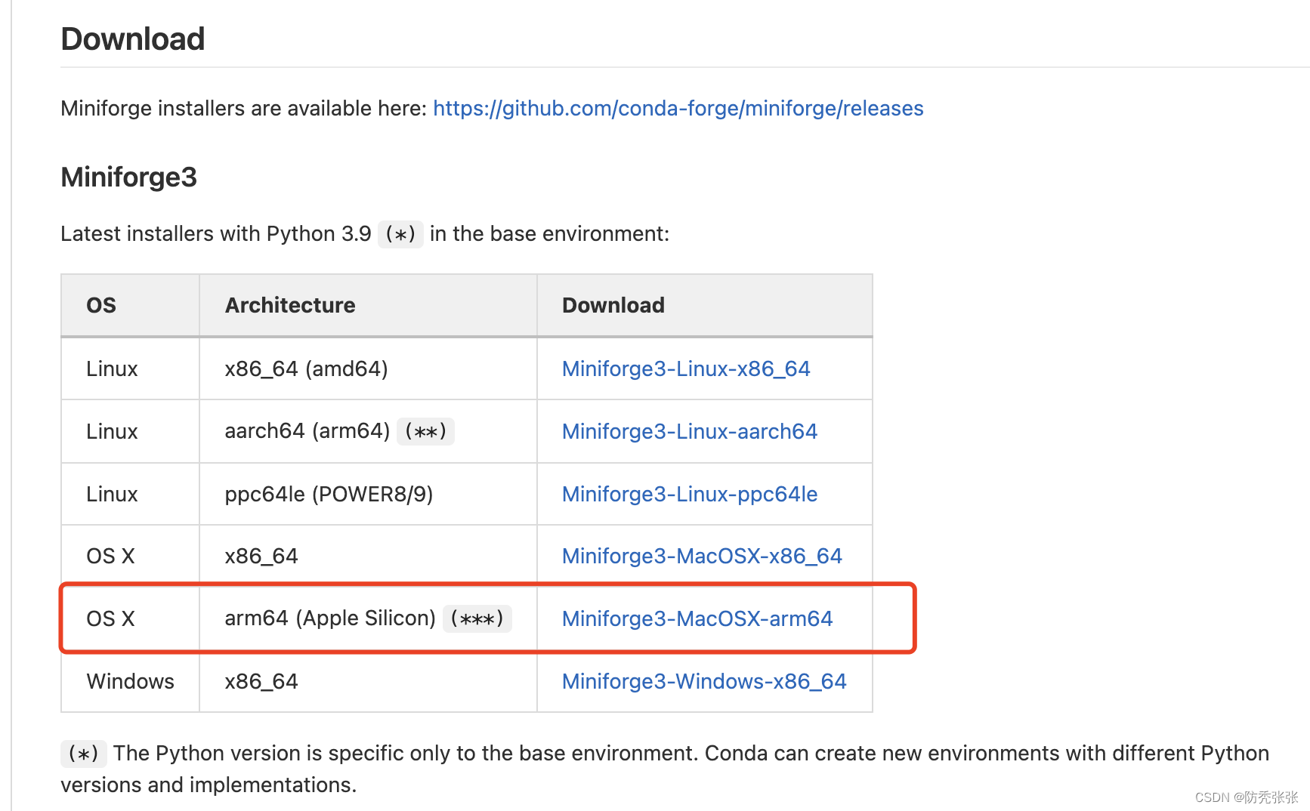Download Miniforge3-MacOSX-x86_64 installer

click(x=702, y=556)
